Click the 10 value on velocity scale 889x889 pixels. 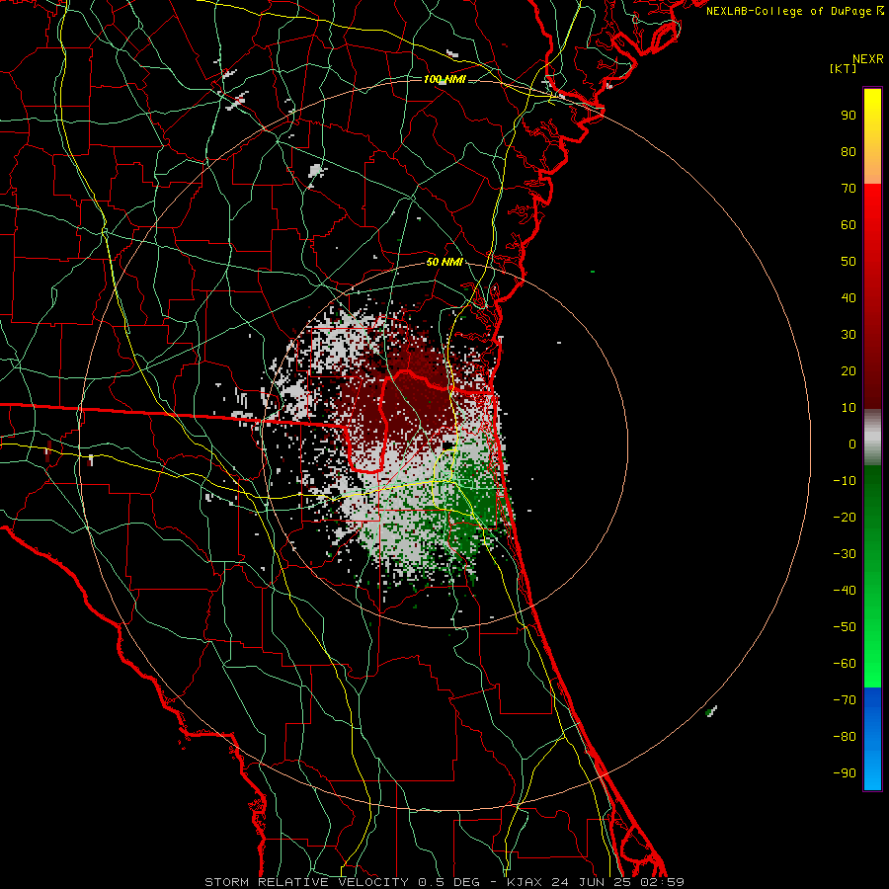pyautogui.click(x=849, y=408)
